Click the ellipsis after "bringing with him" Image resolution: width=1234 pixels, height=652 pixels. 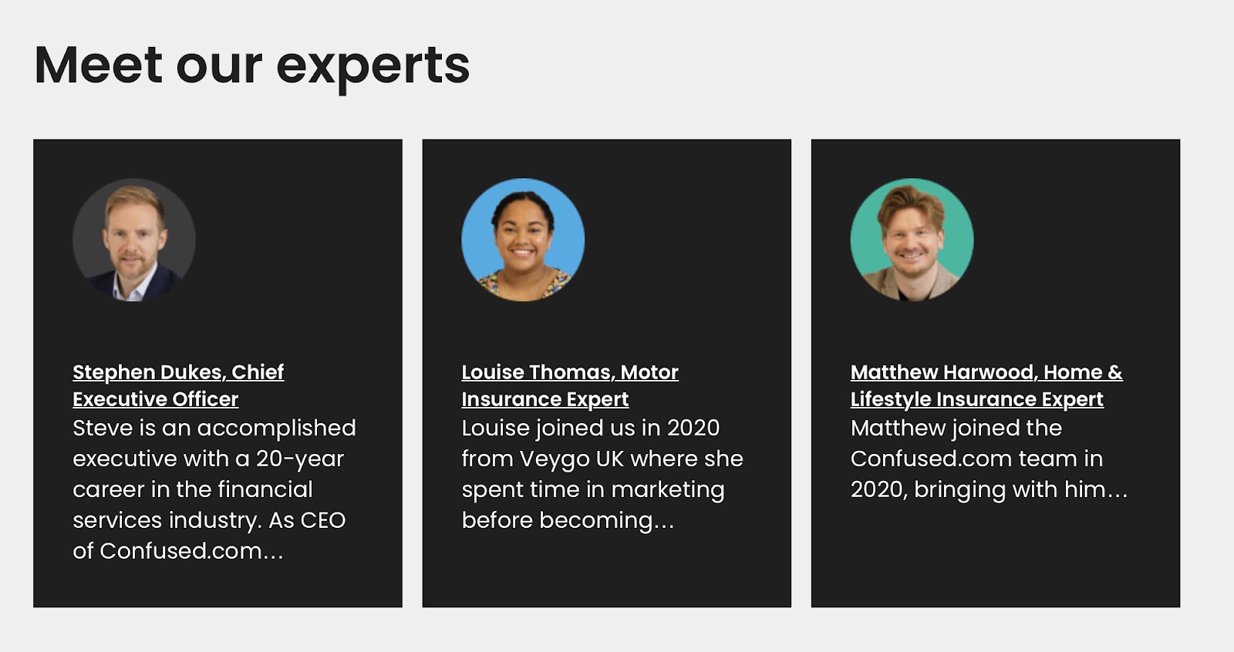pyautogui.click(x=1118, y=491)
